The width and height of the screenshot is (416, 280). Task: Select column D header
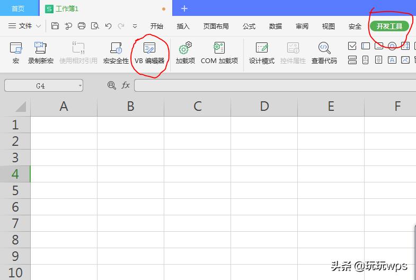pyautogui.click(x=264, y=107)
